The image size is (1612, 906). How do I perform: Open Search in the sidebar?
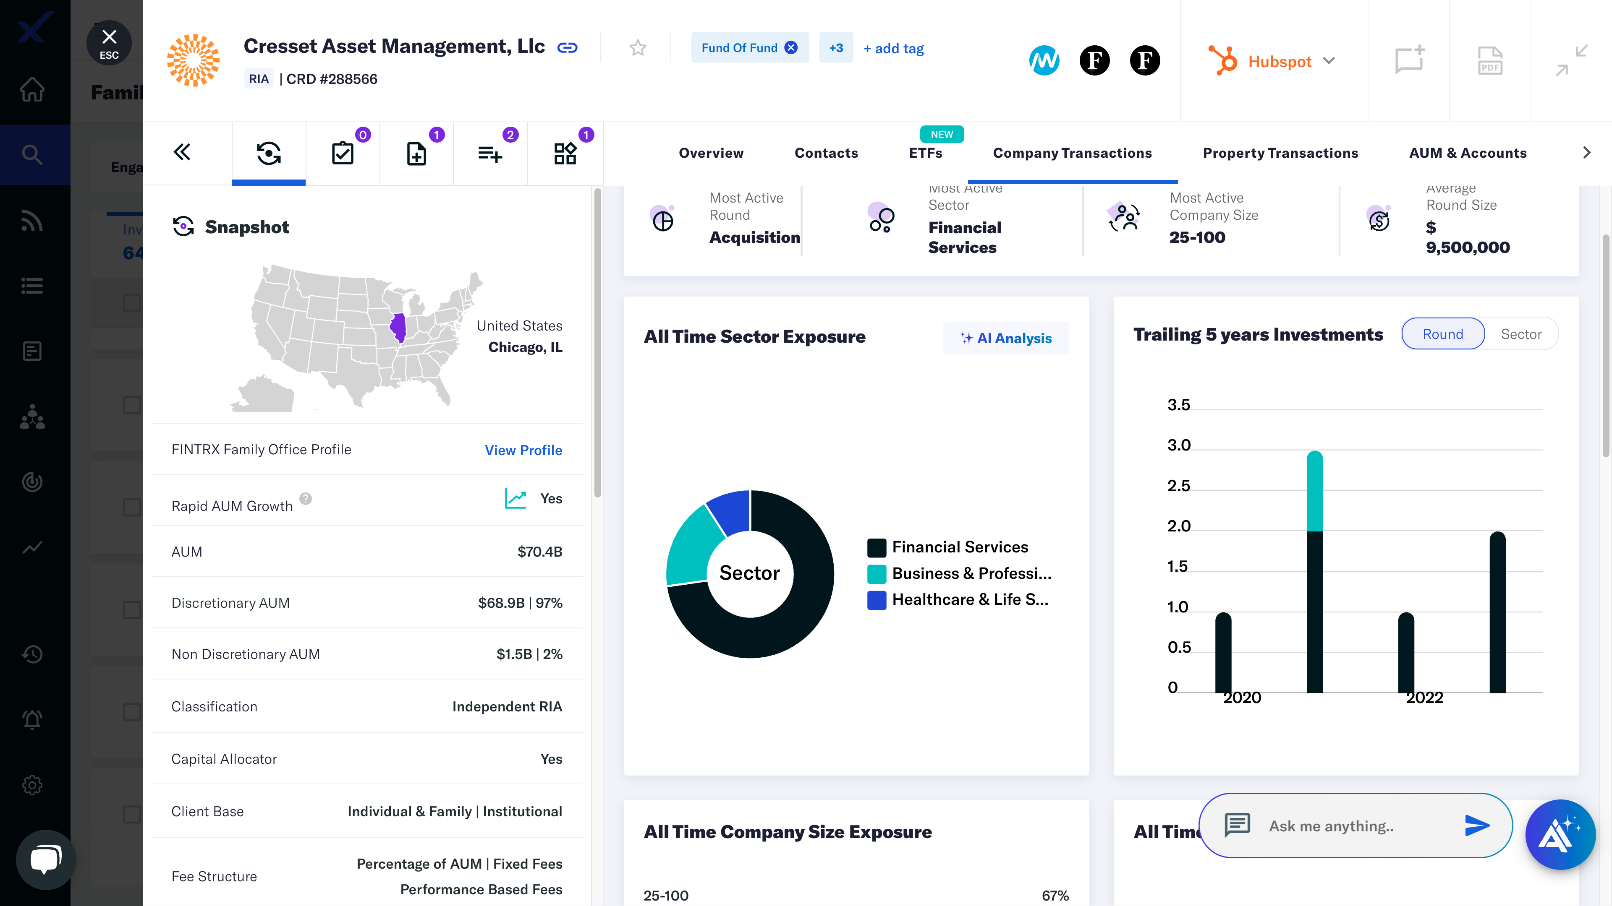click(x=32, y=154)
